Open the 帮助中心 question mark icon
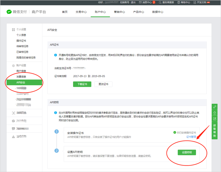The height and width of the screenshot is (172, 221). (179, 2)
